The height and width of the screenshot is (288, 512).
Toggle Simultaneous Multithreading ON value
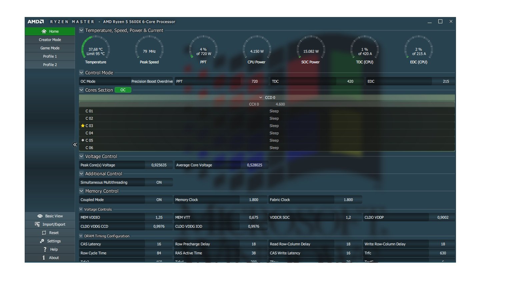(159, 182)
